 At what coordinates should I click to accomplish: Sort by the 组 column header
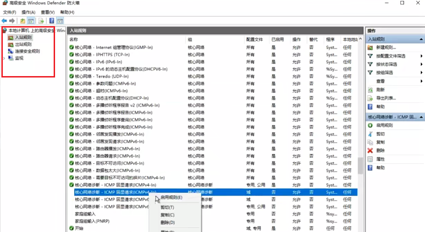pos(215,39)
